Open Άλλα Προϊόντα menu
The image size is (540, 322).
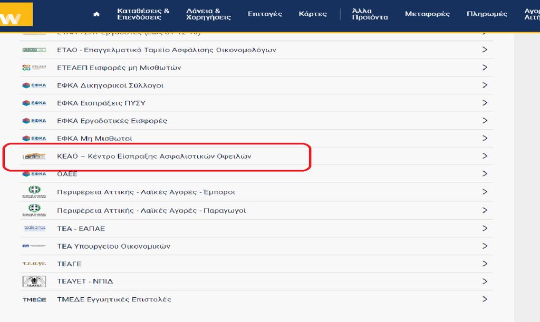370,14
